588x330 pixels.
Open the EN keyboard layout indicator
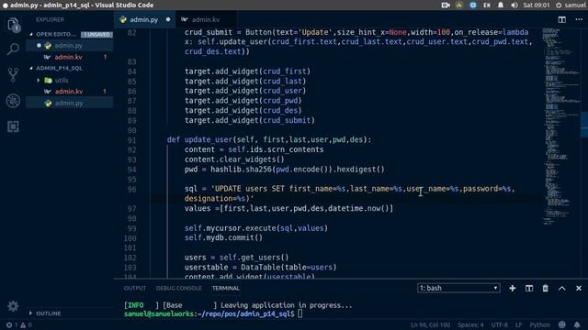coord(487,5)
